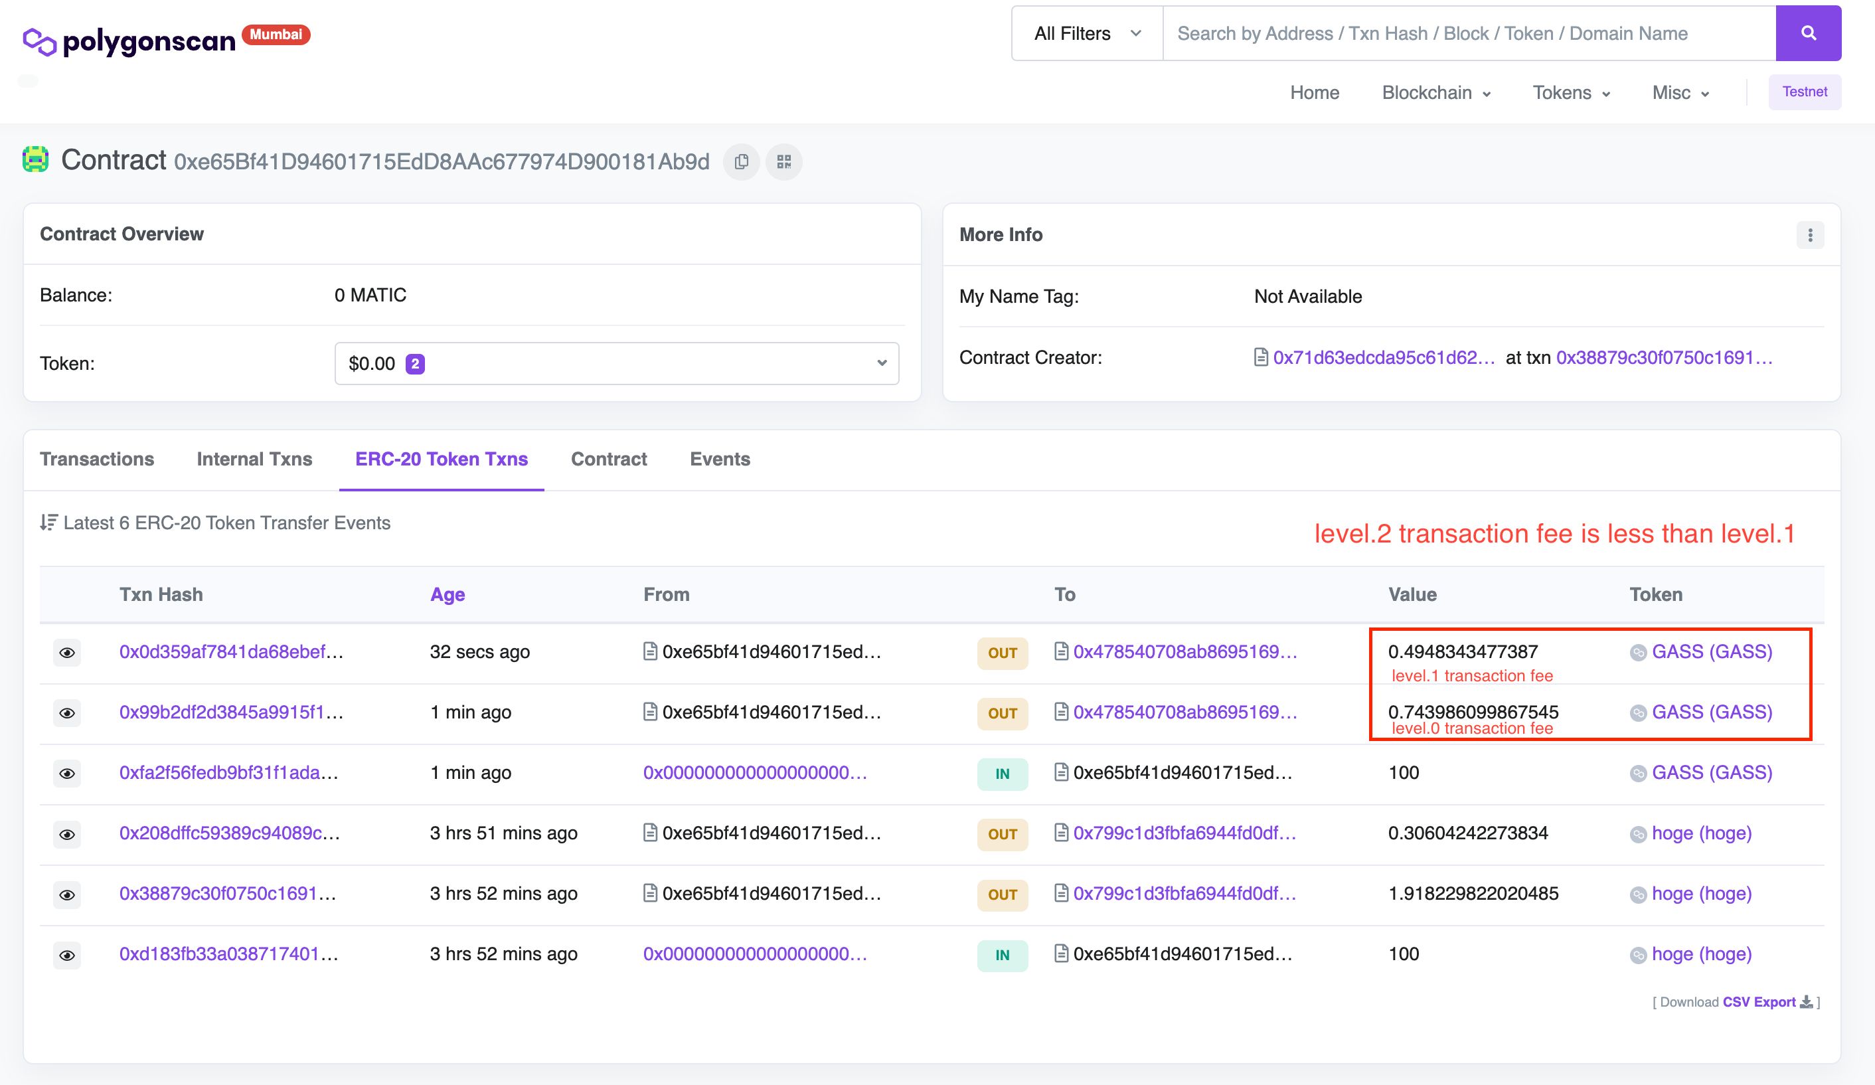
Task: Click the sort icon beside Latest 6 ERC-20
Action: pyautogui.click(x=48, y=523)
